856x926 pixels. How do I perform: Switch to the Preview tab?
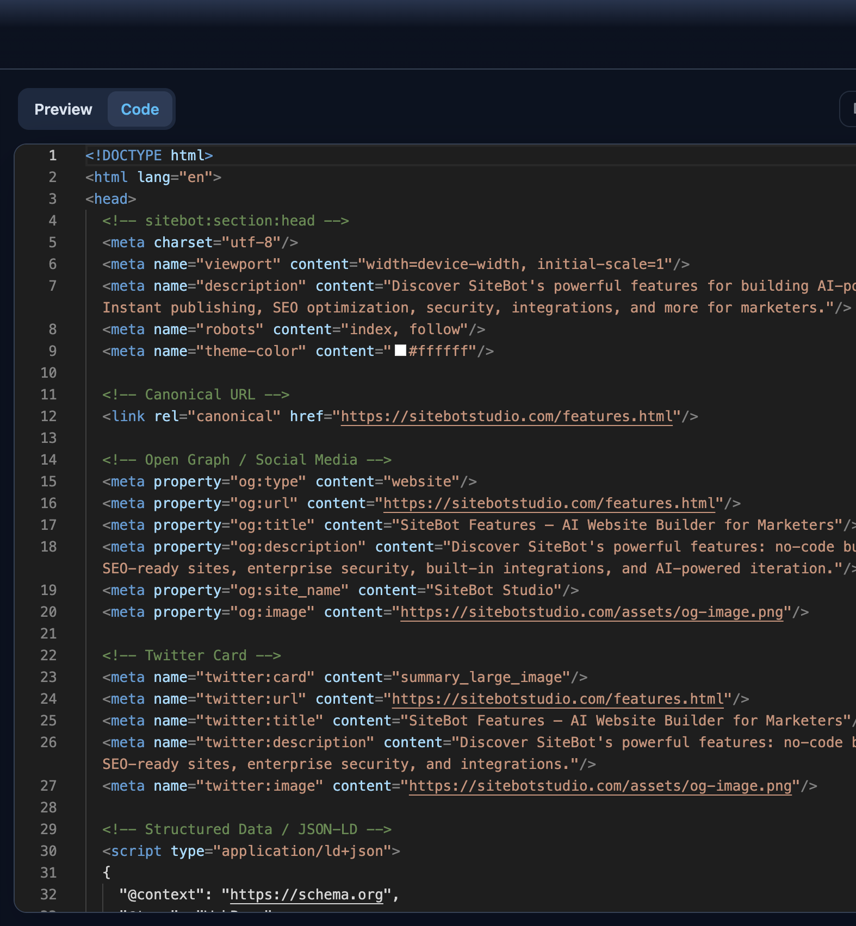[x=63, y=109]
